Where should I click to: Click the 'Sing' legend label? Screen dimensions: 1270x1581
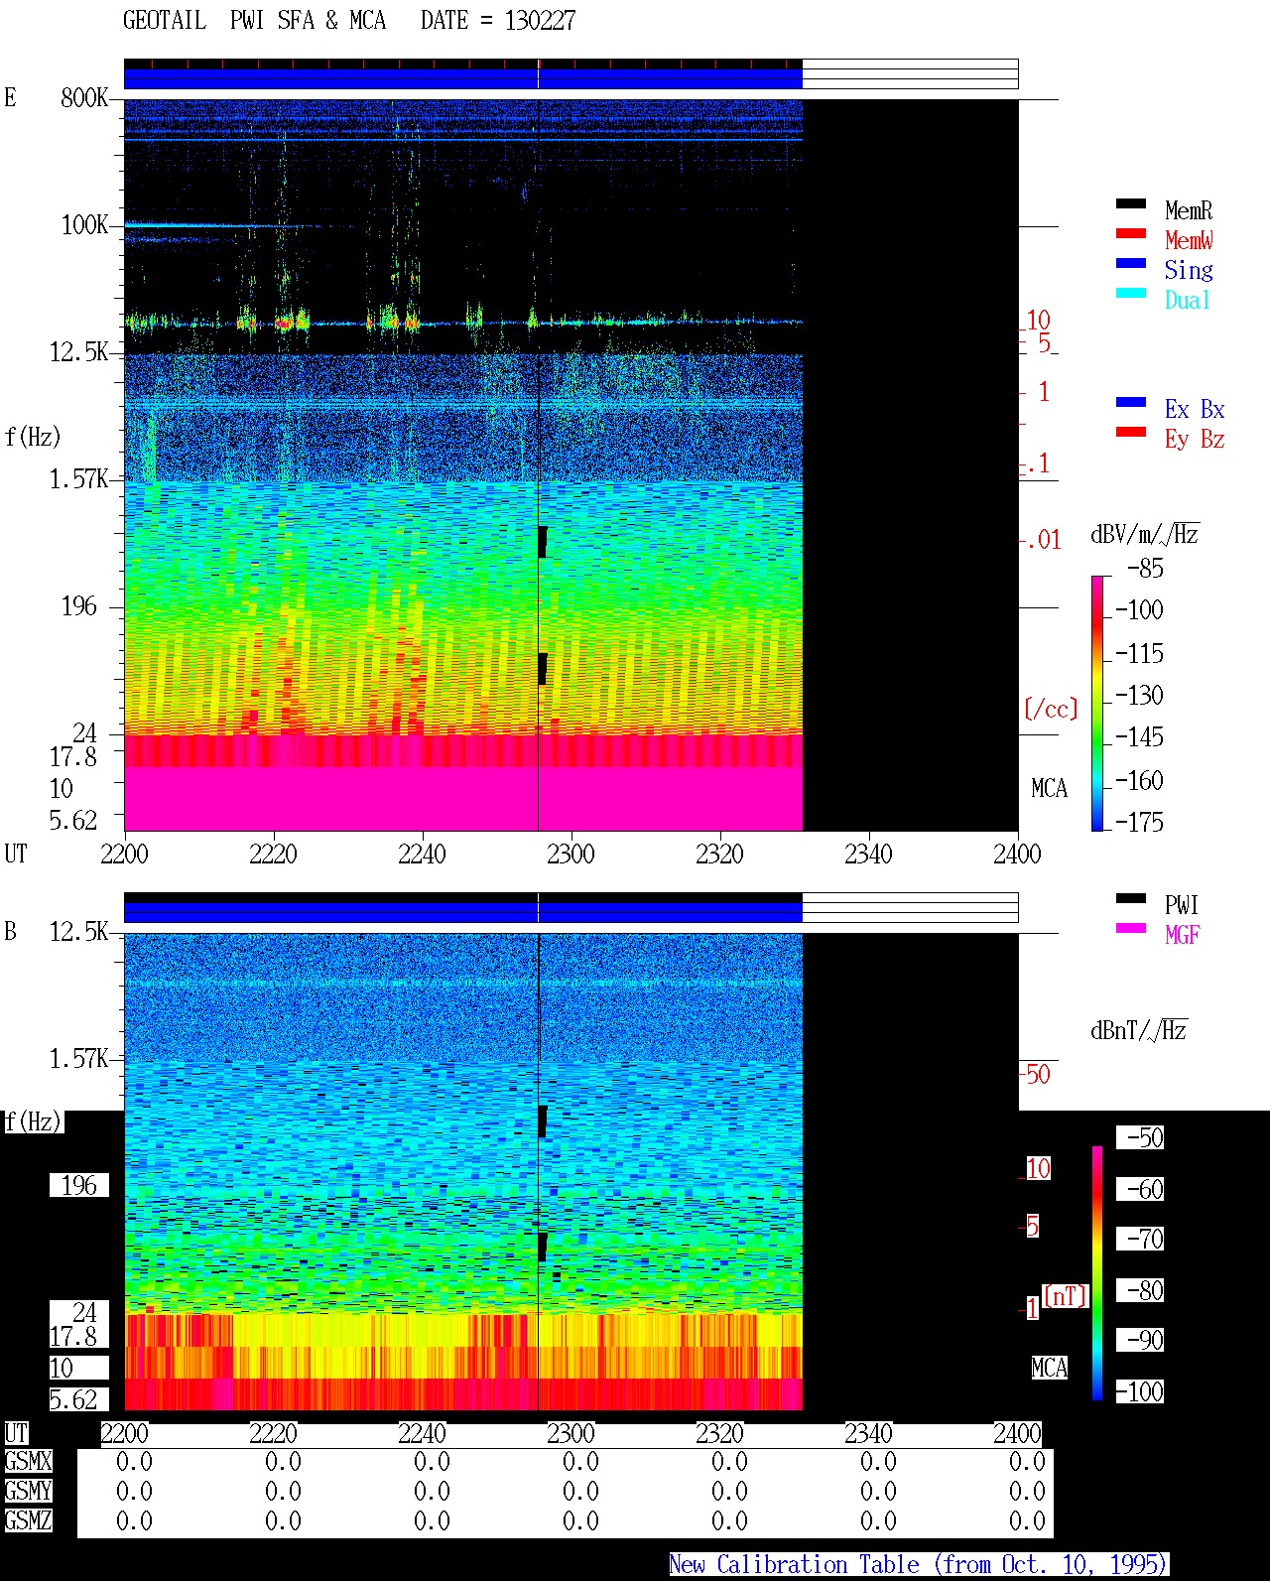pyautogui.click(x=1189, y=270)
